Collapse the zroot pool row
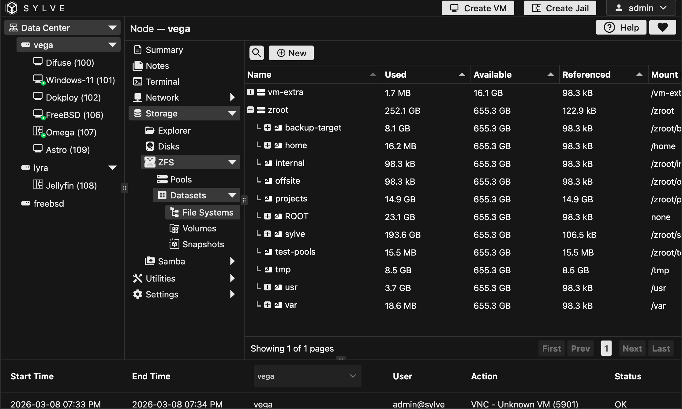 250,110
